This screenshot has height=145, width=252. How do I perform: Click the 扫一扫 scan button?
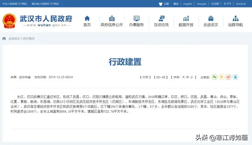(161, 77)
